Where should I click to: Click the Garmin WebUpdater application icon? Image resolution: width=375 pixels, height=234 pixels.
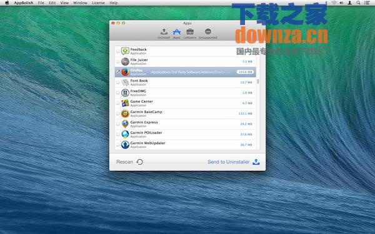tap(125, 145)
